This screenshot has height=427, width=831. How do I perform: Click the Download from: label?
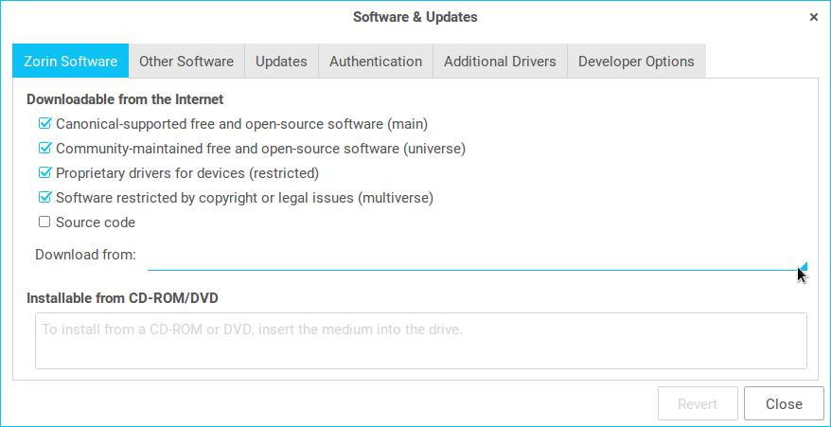[x=85, y=255]
